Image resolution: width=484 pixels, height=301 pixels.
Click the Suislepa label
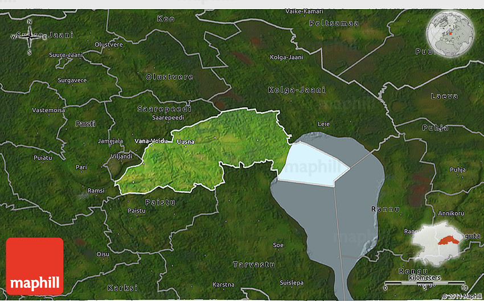pyautogui.click(x=292, y=283)
